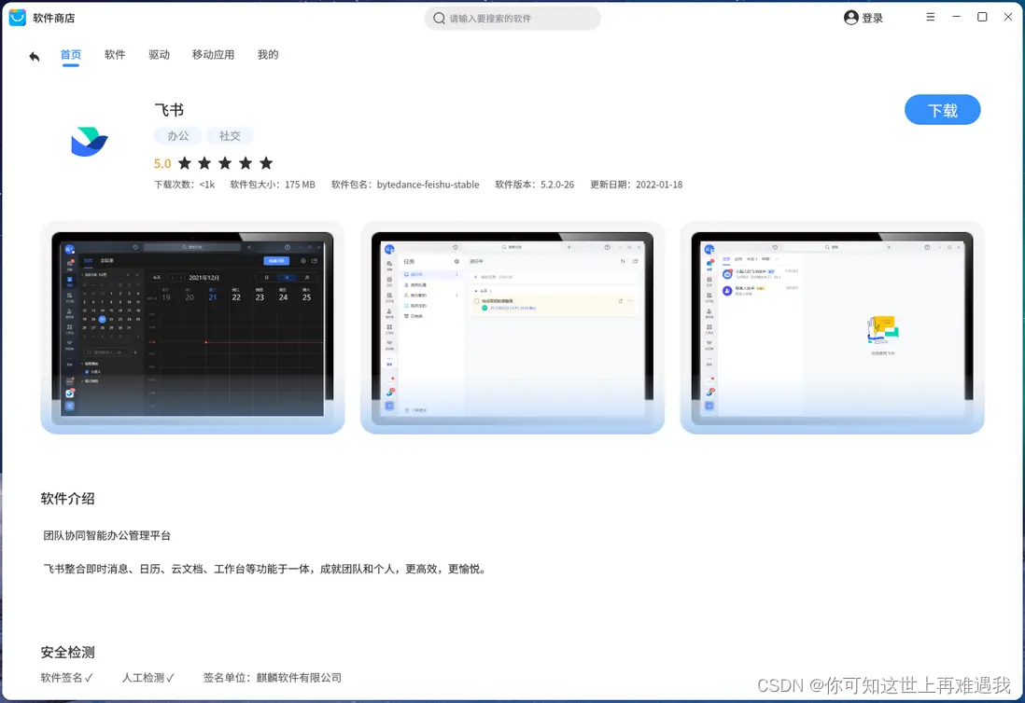Viewport: 1025px width, 703px height.
Task: Switch to the 首页 tab
Action: [71, 55]
